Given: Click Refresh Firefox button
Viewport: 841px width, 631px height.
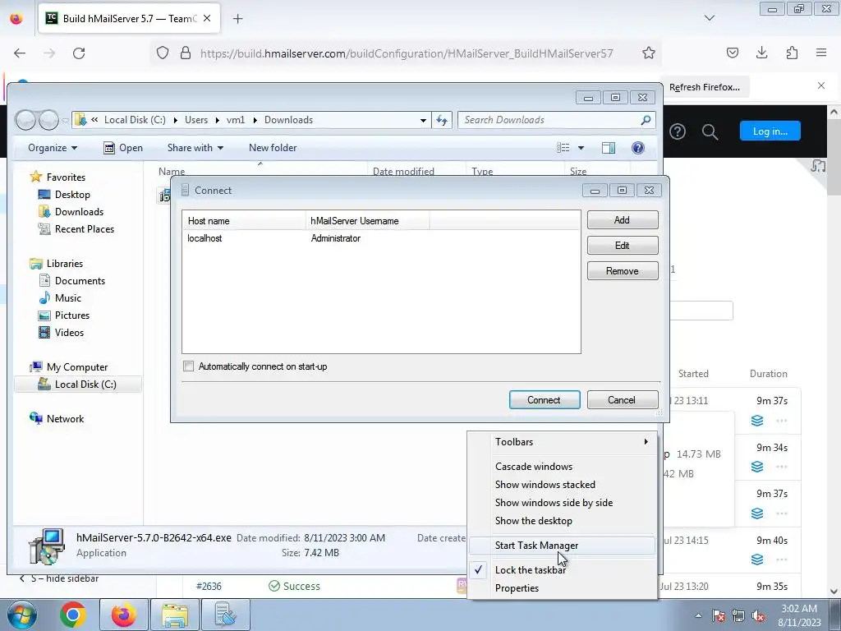Looking at the screenshot, I should (704, 87).
